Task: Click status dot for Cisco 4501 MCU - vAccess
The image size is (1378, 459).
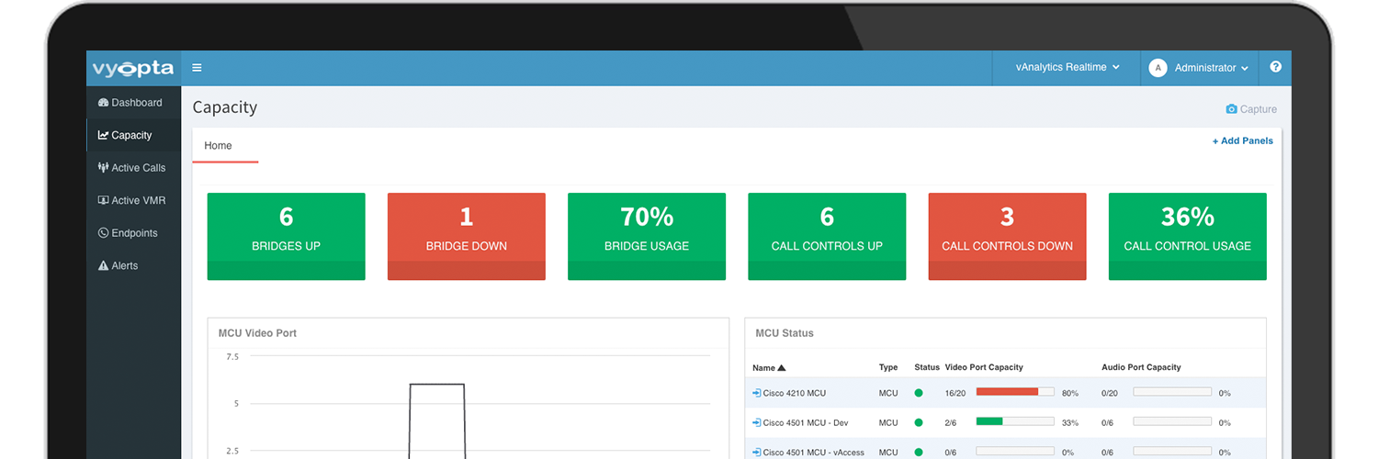Action: [918, 453]
